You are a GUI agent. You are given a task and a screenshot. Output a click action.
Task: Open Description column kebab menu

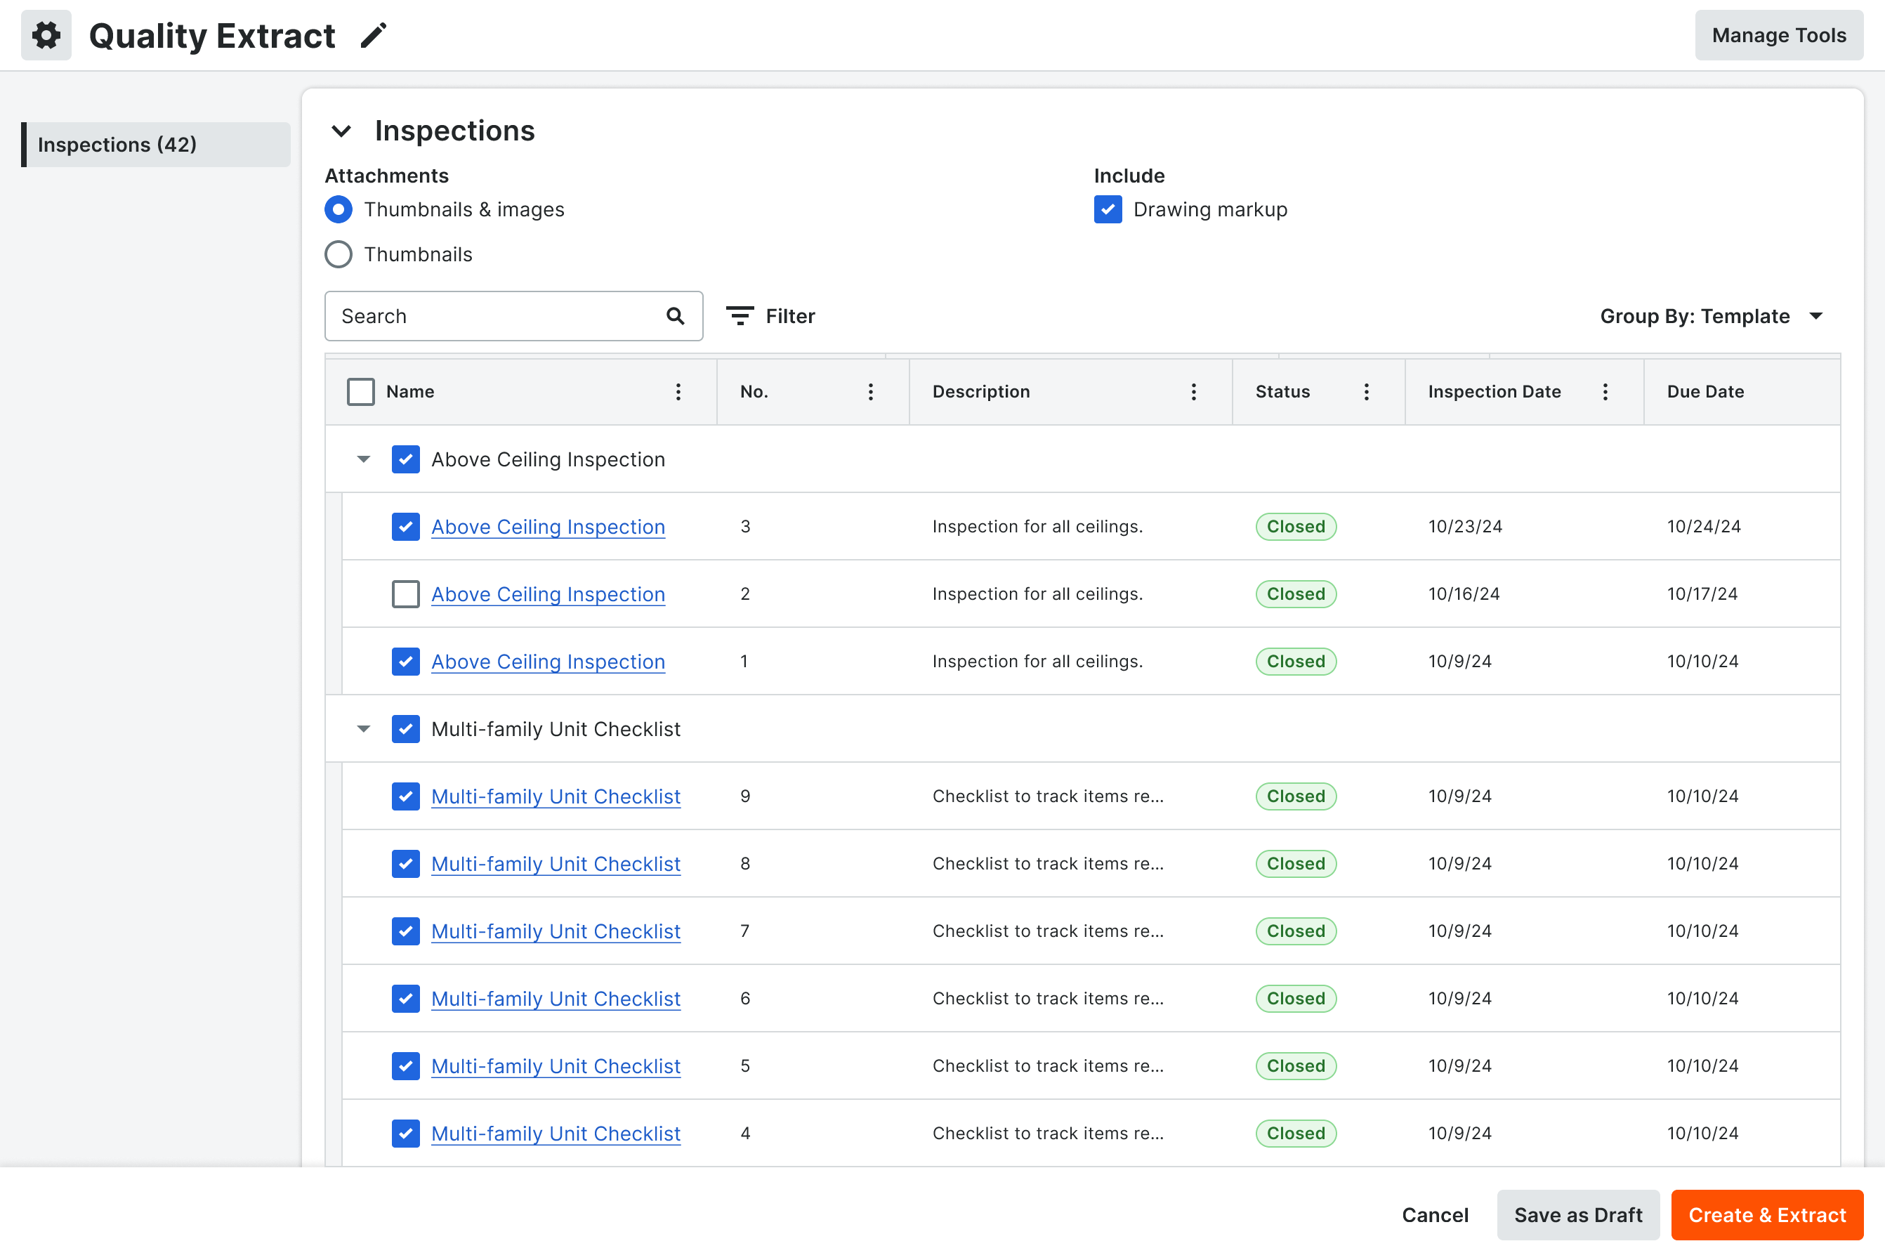pyautogui.click(x=1193, y=391)
